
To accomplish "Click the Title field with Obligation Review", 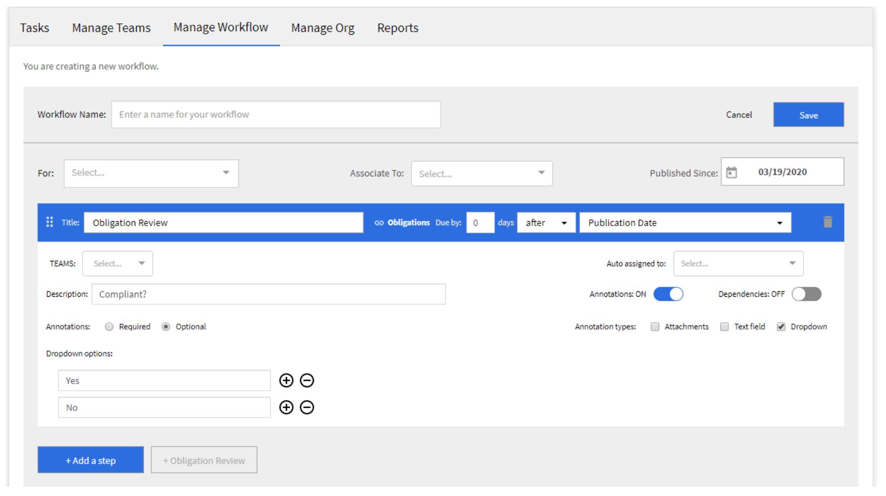I will [223, 223].
